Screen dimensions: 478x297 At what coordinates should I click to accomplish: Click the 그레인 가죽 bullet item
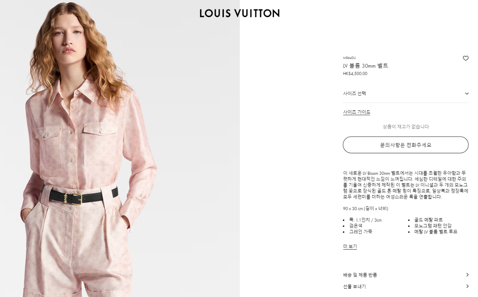coord(360,232)
